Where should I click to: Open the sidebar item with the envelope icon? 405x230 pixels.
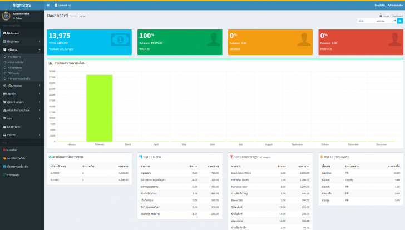[x=22, y=127]
